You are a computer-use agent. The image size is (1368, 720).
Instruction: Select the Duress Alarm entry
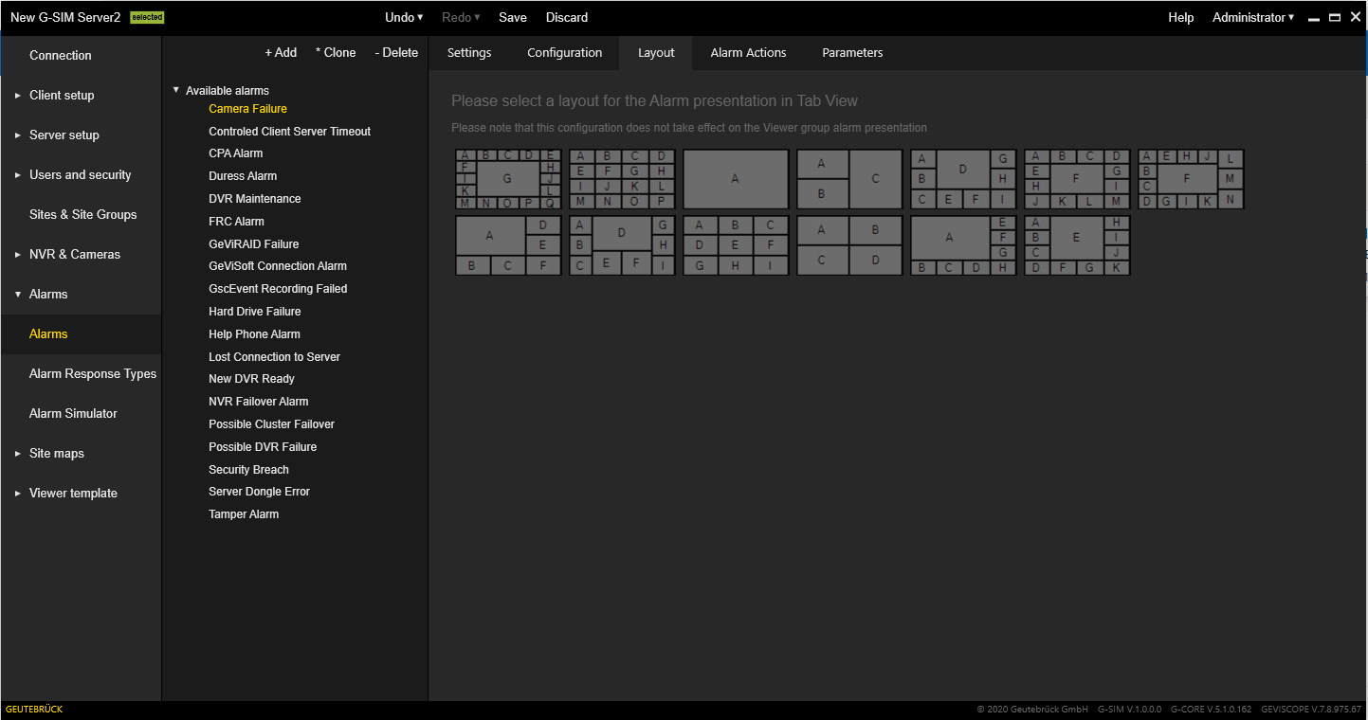[x=243, y=176]
